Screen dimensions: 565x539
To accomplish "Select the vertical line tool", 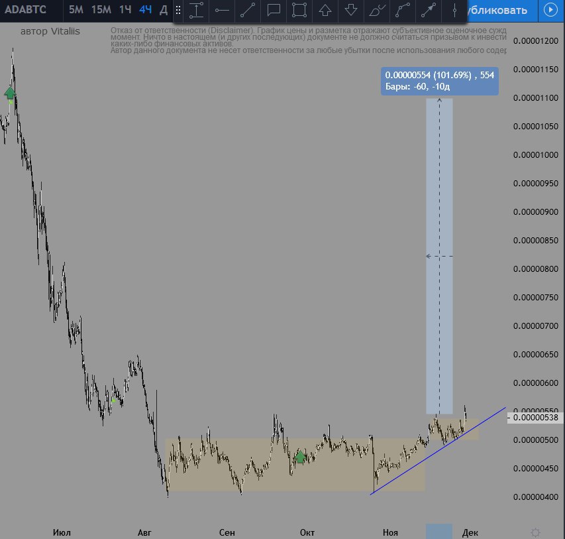I will coord(454,10).
